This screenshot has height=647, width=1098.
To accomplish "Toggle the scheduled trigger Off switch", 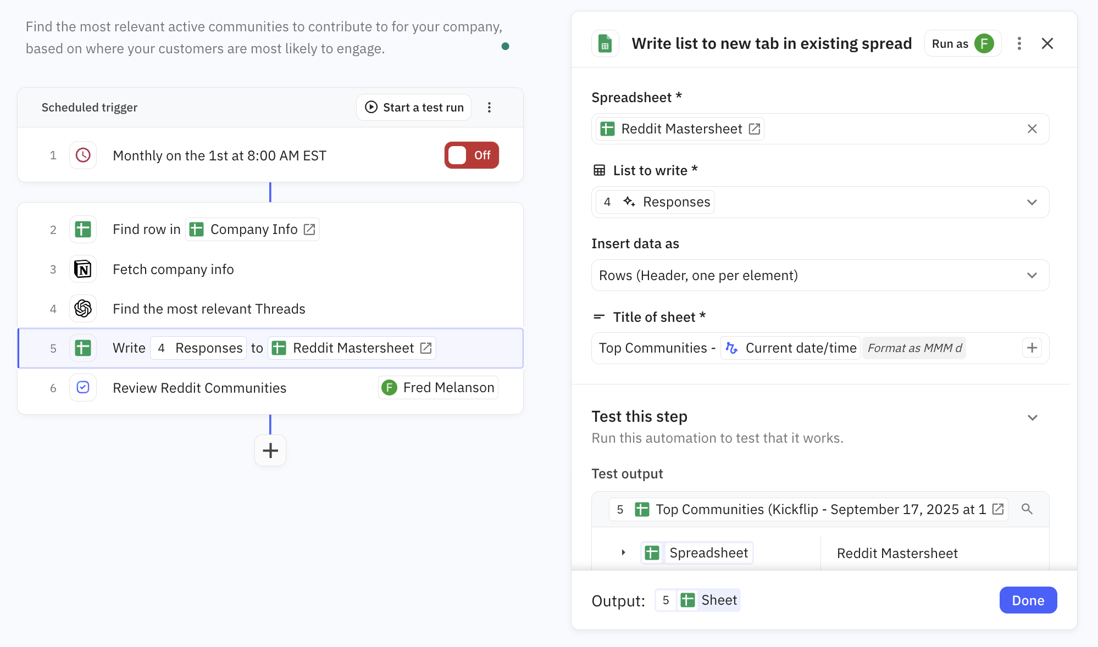I will click(x=471, y=155).
